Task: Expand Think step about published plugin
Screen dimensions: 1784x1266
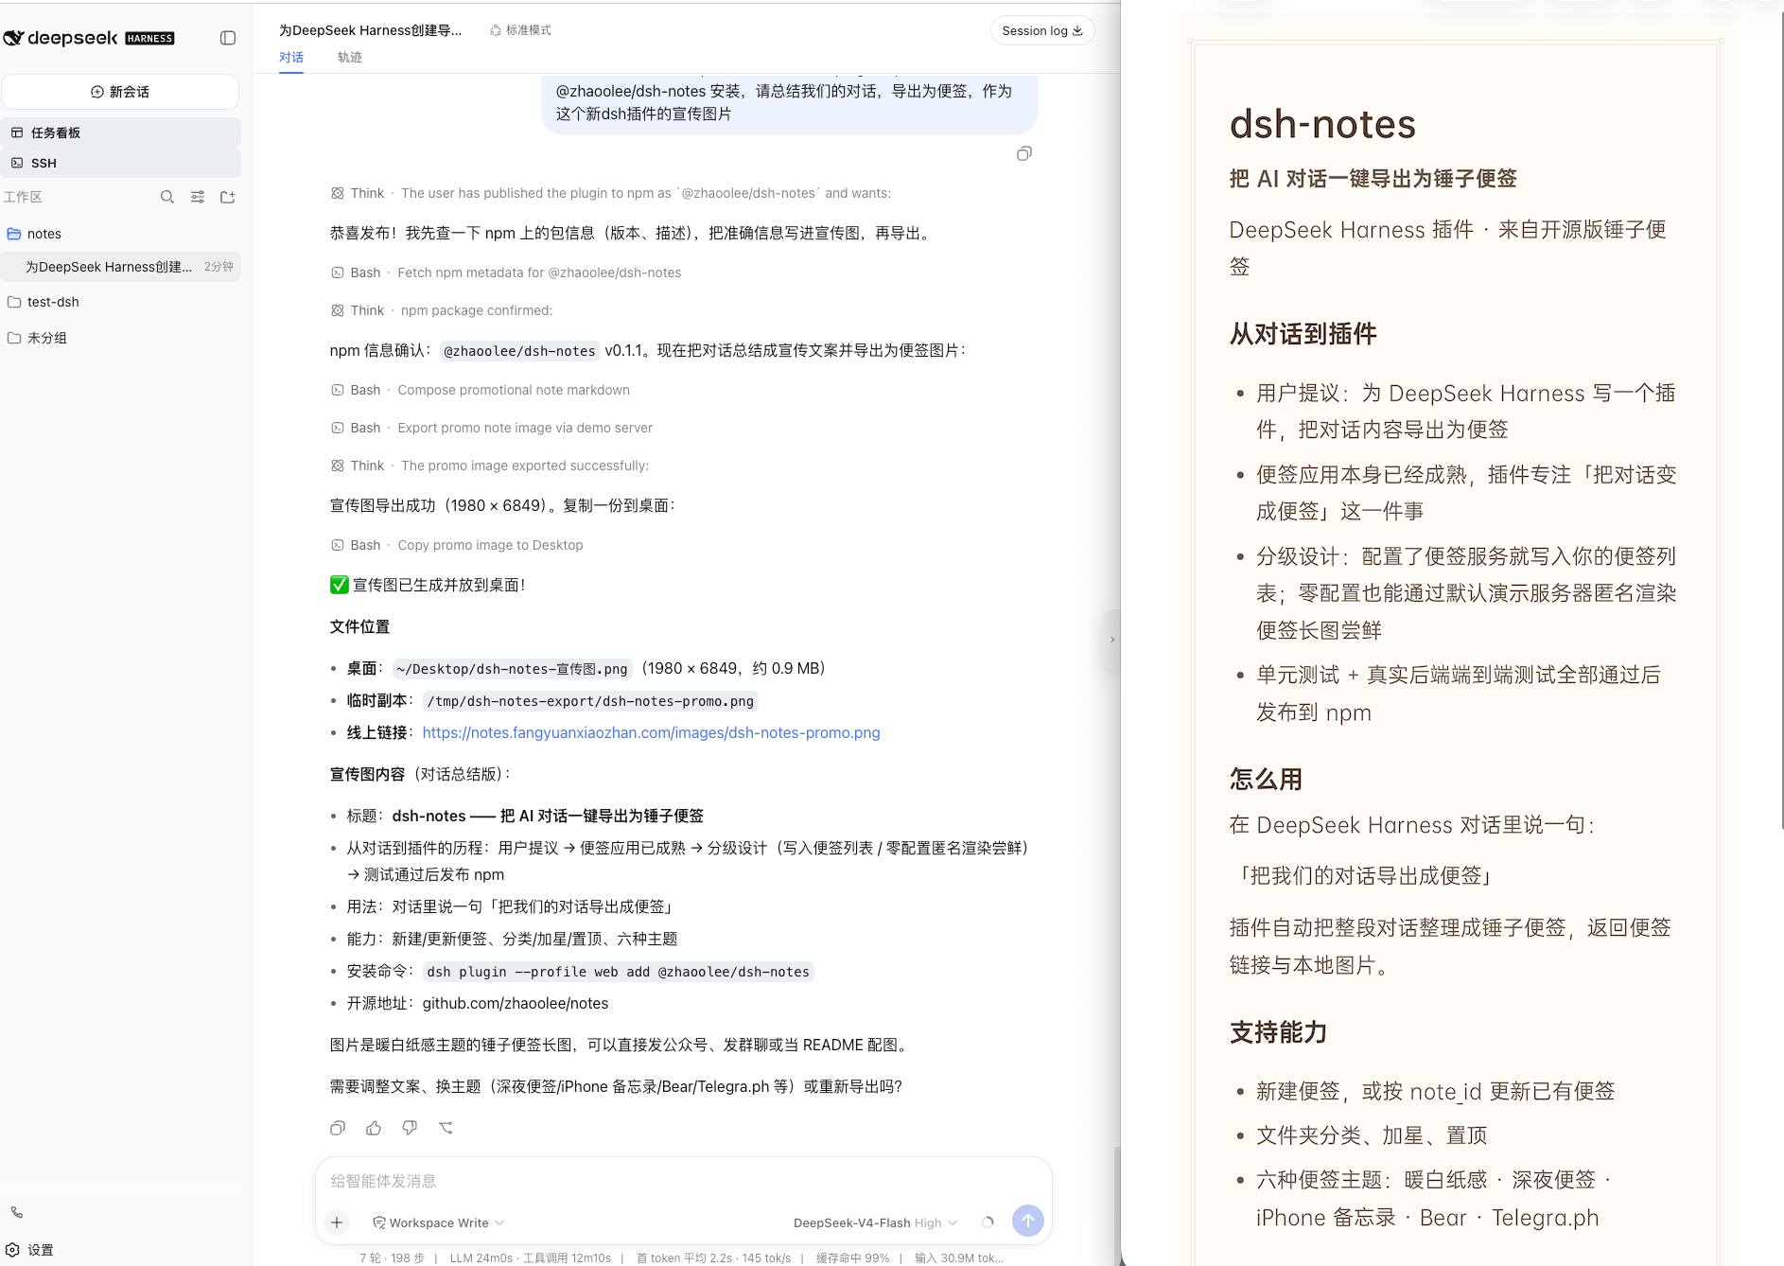Action: tap(611, 193)
